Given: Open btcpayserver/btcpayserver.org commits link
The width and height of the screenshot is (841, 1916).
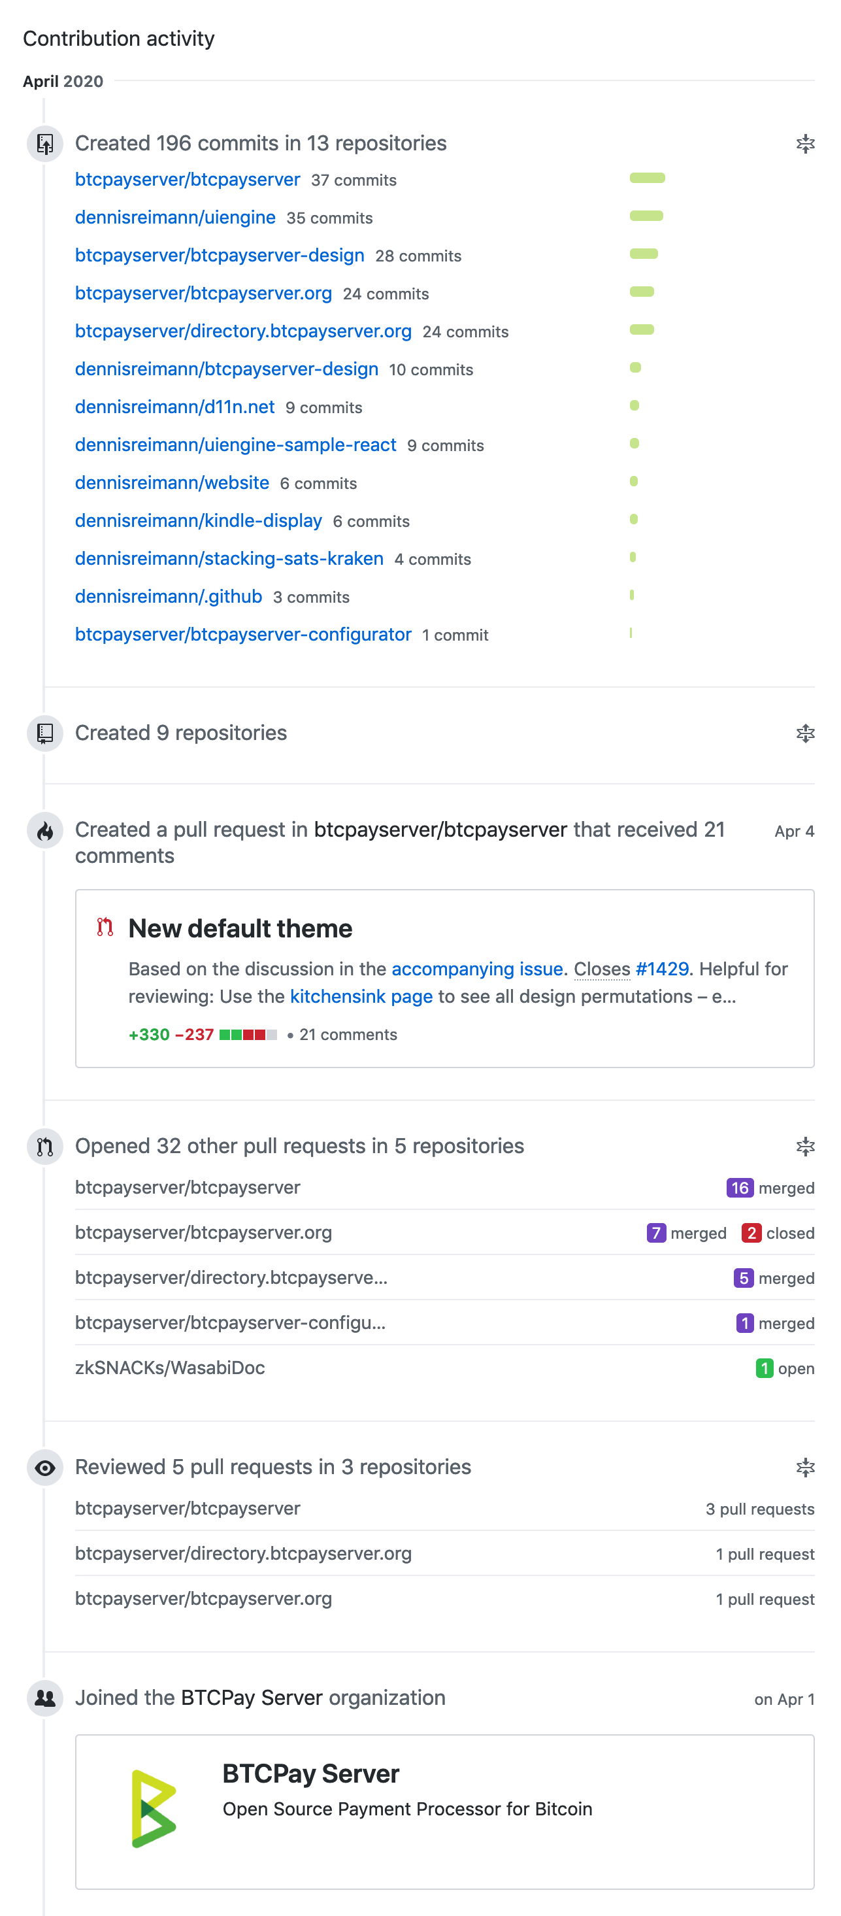Looking at the screenshot, I should coord(203,293).
